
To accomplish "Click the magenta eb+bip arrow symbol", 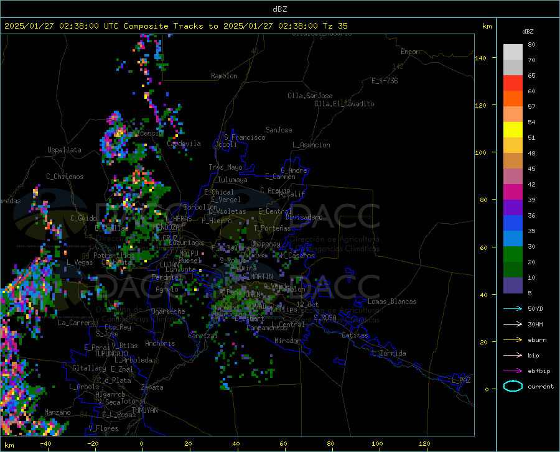I will [x=513, y=371].
